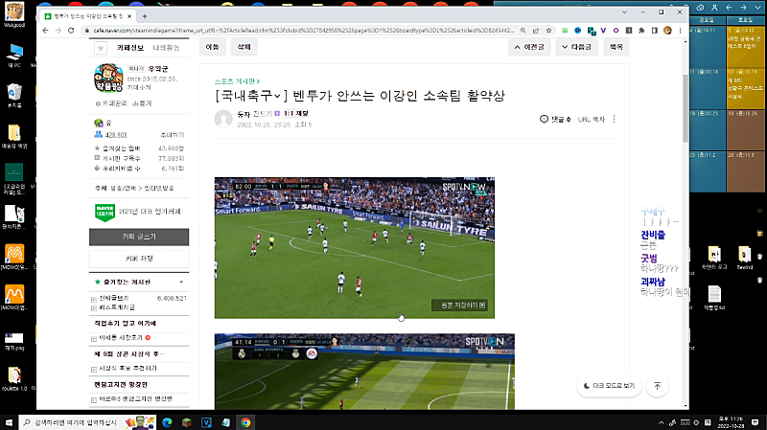Click the browser forward arrow
The width and height of the screenshot is (767, 430).
58,31
